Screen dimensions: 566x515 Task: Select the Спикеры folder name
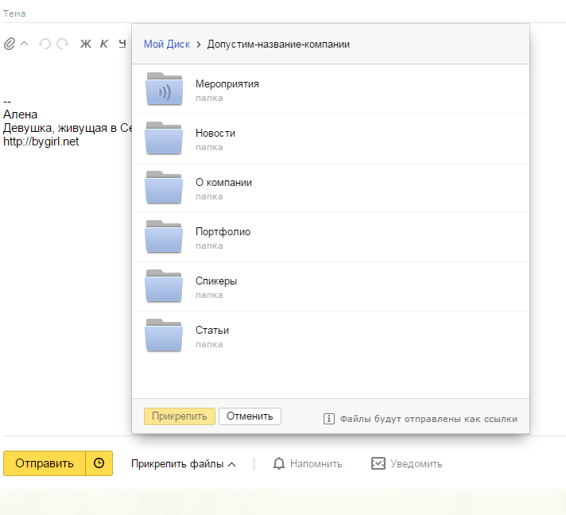point(216,281)
